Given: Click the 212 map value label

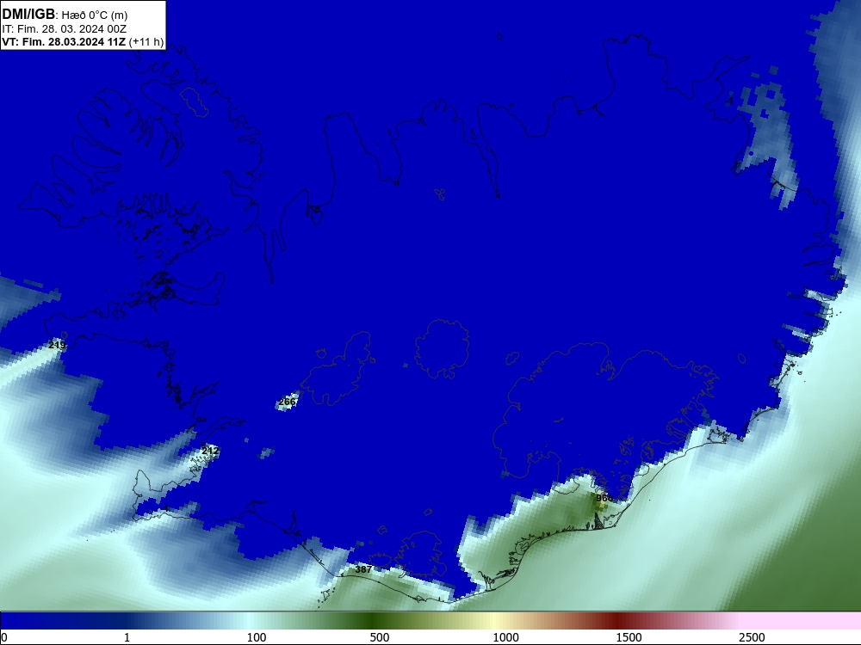Looking at the screenshot, I should coord(210,451).
